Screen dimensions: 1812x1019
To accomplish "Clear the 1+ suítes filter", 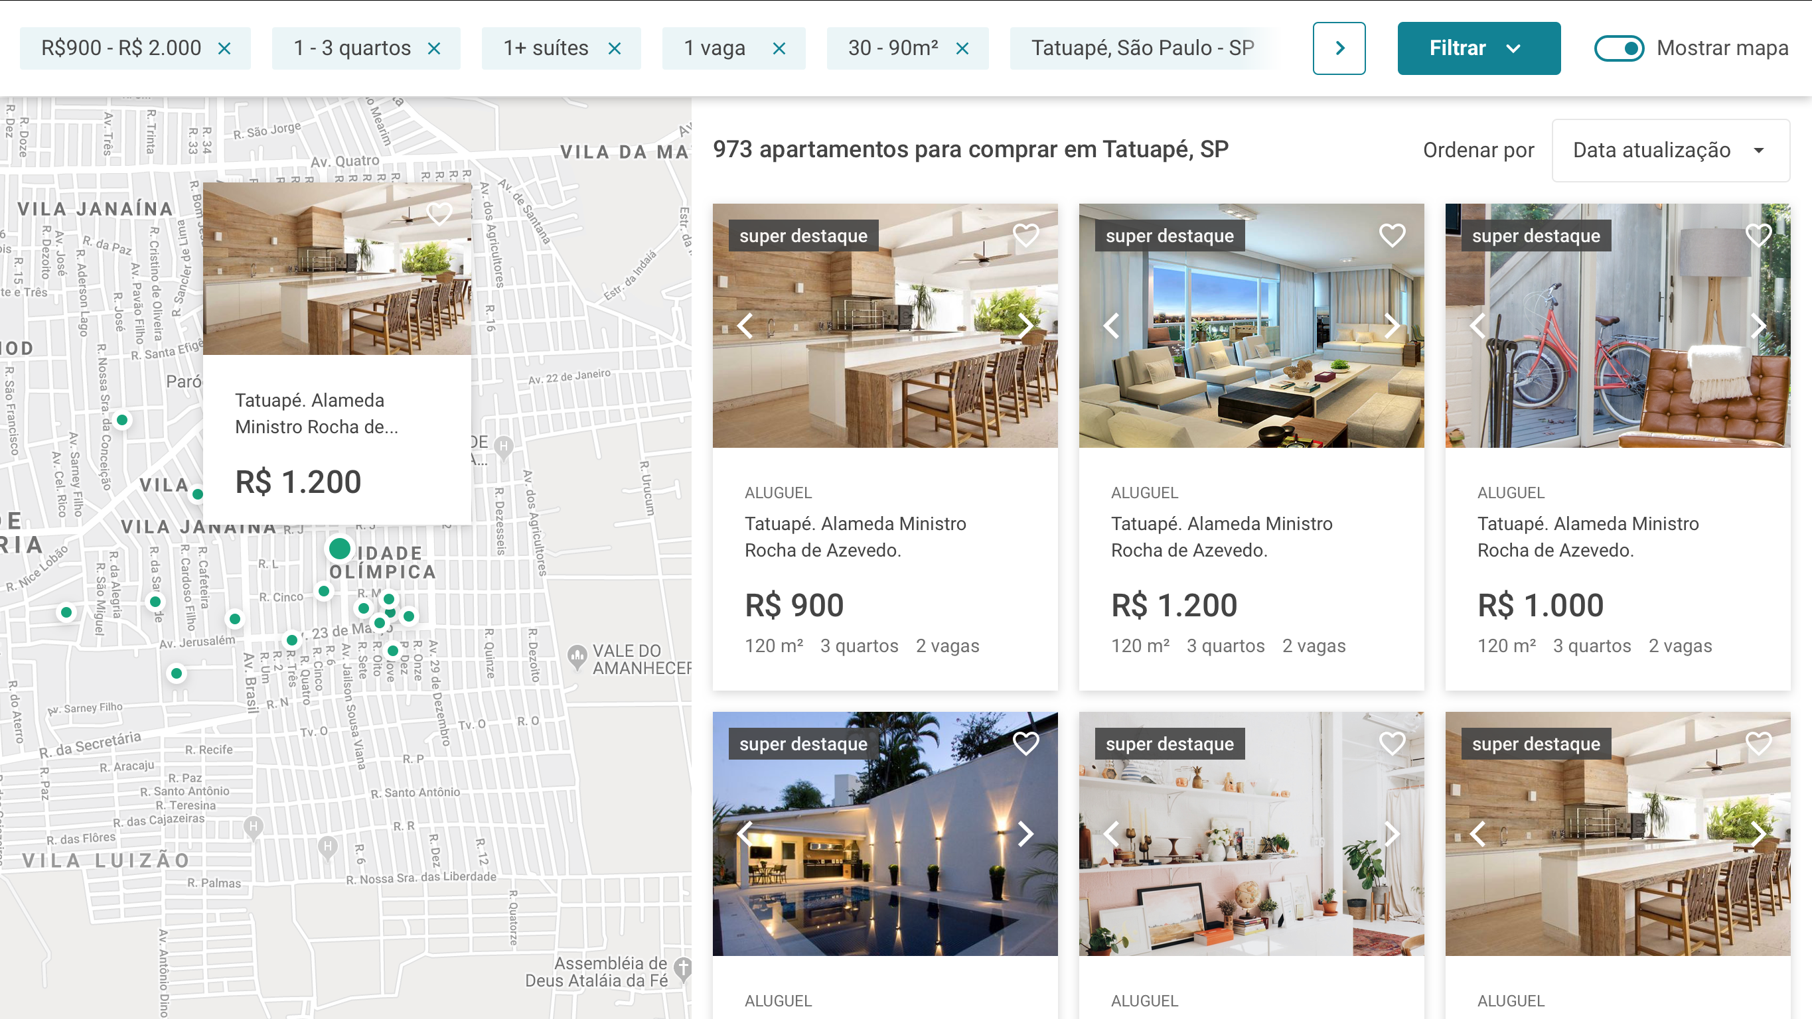I will pyautogui.click(x=614, y=48).
